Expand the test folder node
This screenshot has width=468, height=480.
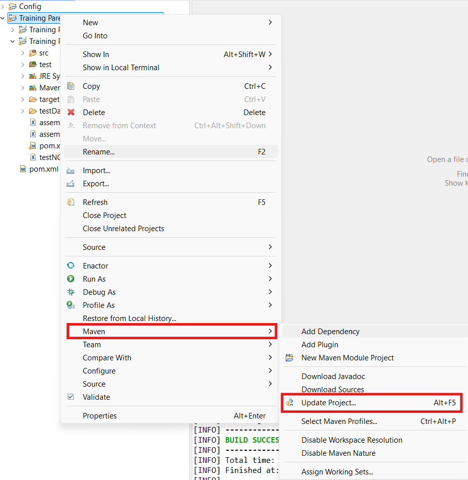tap(23, 65)
